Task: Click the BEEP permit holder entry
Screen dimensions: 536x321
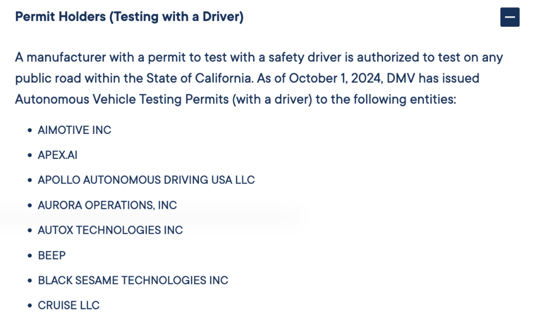Action: (52, 256)
